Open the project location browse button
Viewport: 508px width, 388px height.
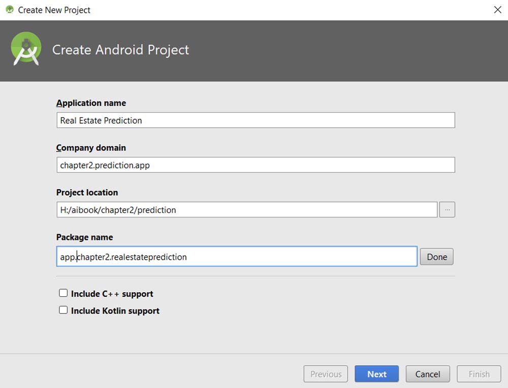point(447,209)
